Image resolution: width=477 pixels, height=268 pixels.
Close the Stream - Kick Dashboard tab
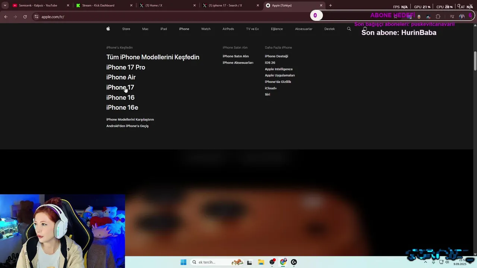[131, 6]
